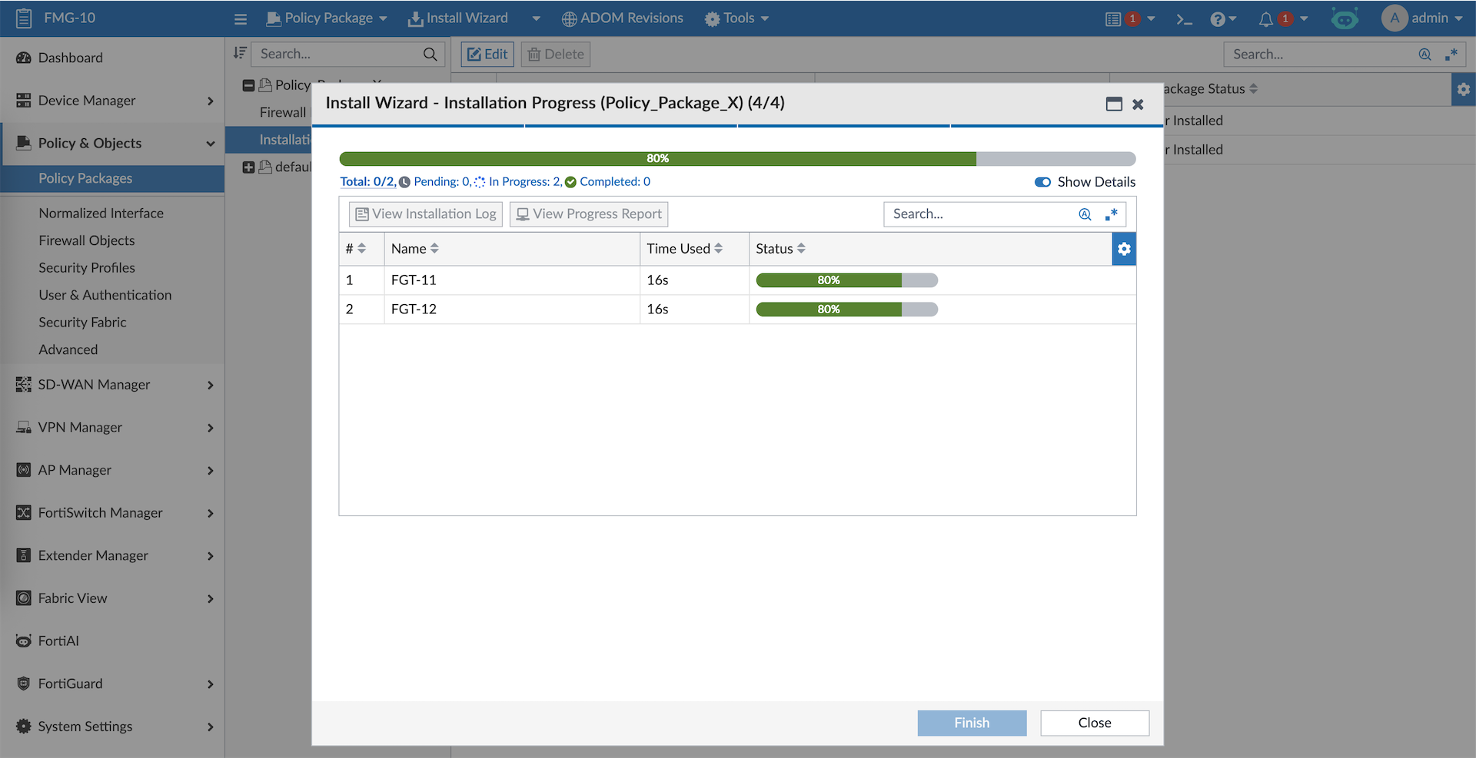
Task: Open the admin user dropdown
Action: click(x=1422, y=18)
